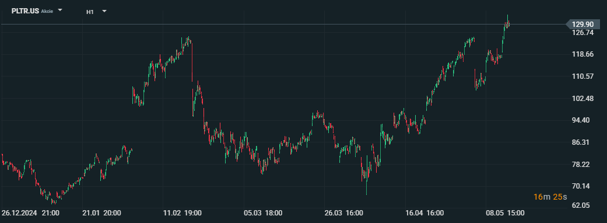The height and width of the screenshot is (223, 607).
Task: Click the horizontal current price line
Action: coord(283,24)
